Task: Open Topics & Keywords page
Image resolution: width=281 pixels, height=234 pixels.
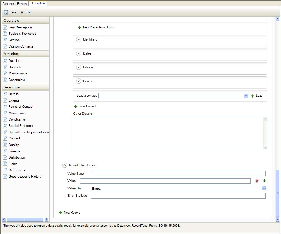Action: click(x=22, y=34)
